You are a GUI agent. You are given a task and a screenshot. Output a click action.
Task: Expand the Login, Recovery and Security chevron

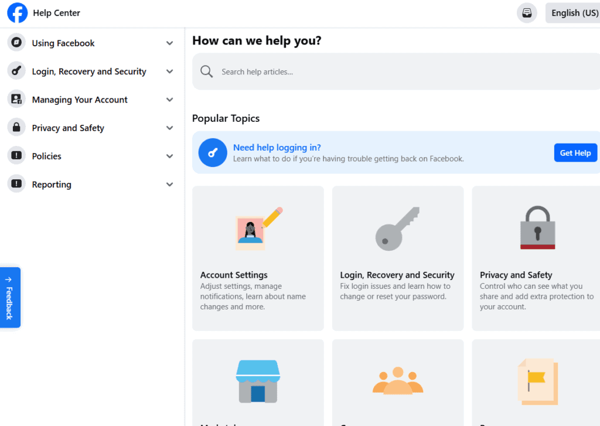tap(169, 71)
